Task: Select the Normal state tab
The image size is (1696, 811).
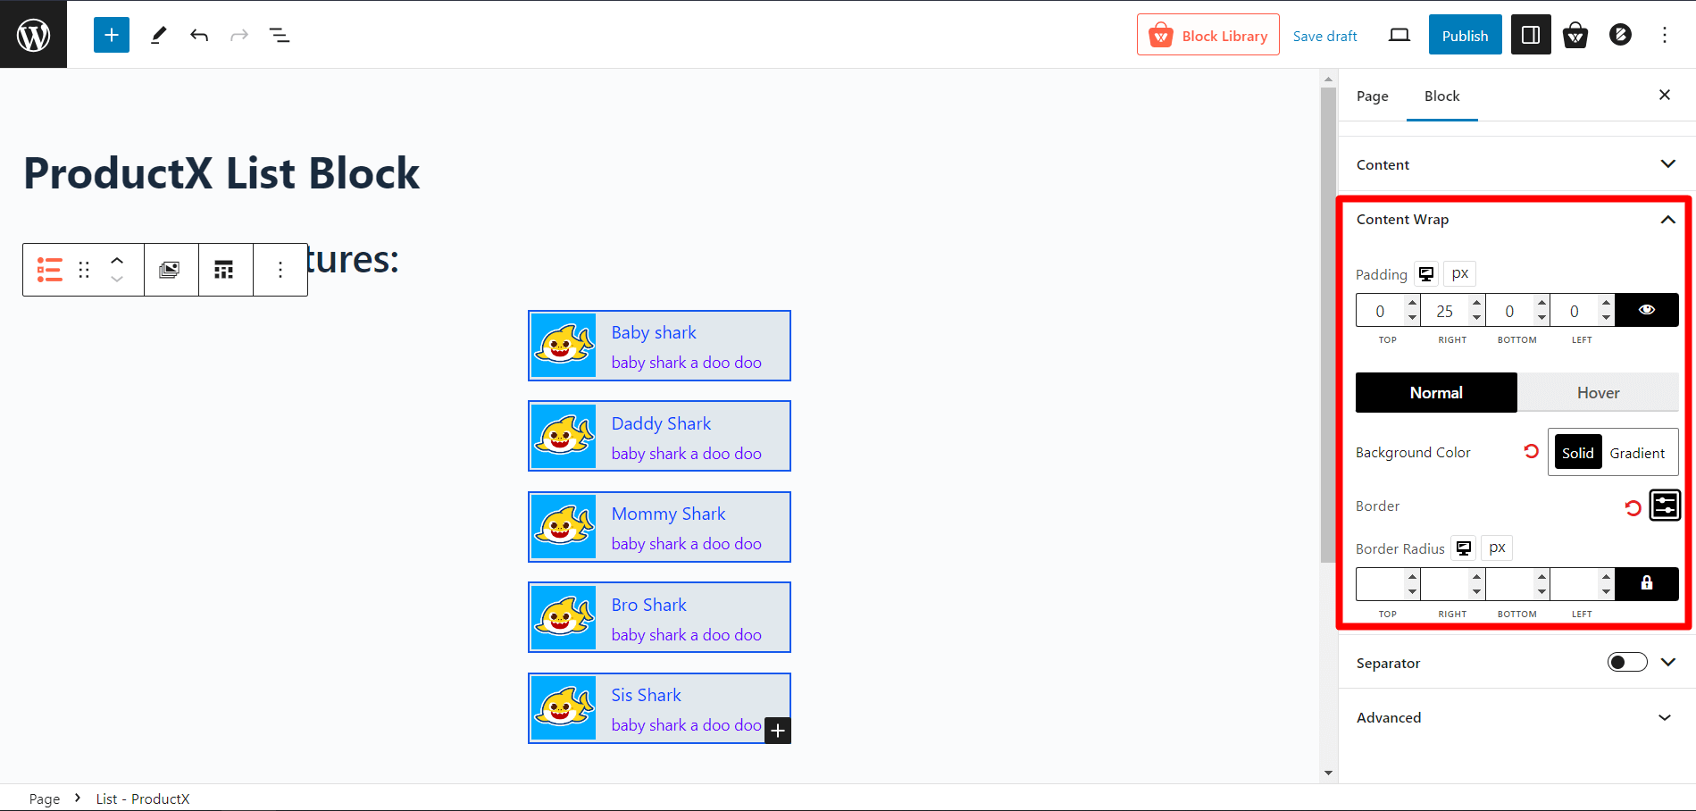Action: click(1436, 392)
